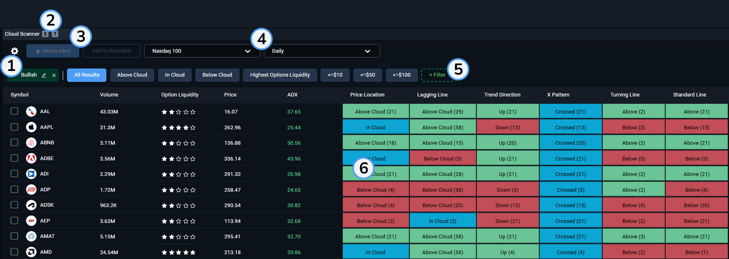This screenshot has height=259, width=729.
Task: Apply the <=$50 price filter
Action: 368,75
